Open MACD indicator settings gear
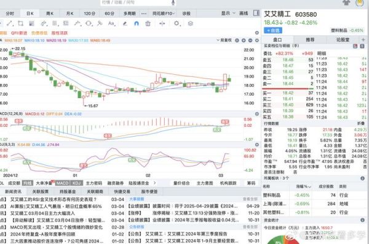Viewport: 369px width, 244px height. pos(256,114)
